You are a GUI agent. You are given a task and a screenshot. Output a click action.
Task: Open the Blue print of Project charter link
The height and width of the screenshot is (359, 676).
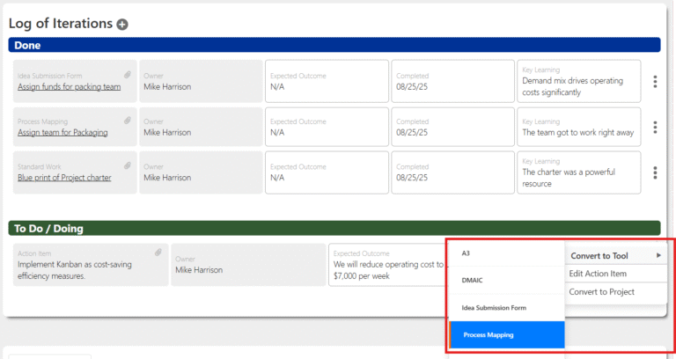(x=64, y=178)
